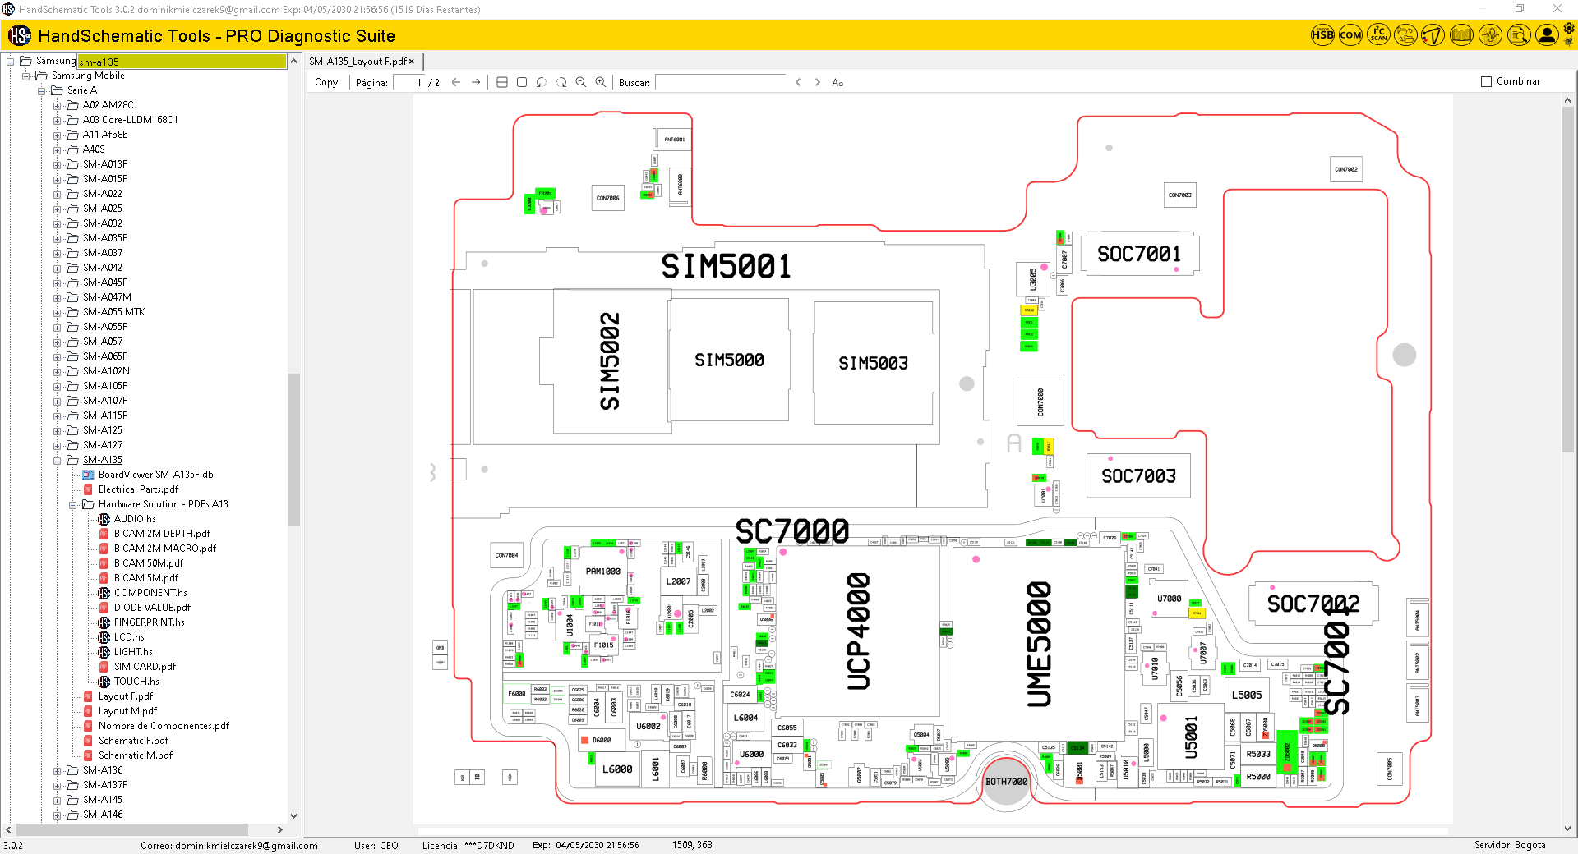1578x854 pixels.
Task: Open settings gear icon
Action: [x=1569, y=29]
